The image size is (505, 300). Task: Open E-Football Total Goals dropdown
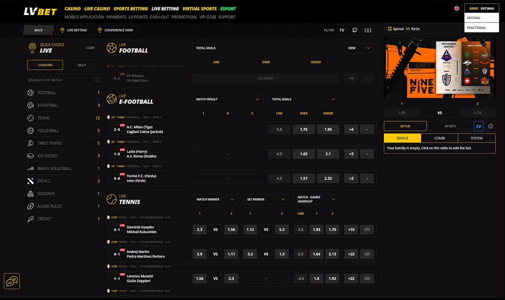tap(304, 99)
